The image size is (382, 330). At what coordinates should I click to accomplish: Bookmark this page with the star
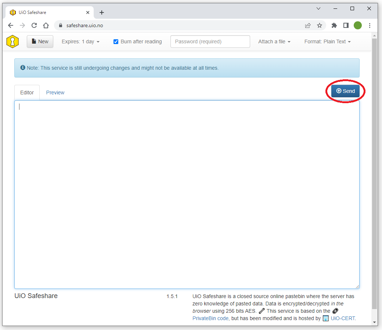(x=320, y=25)
